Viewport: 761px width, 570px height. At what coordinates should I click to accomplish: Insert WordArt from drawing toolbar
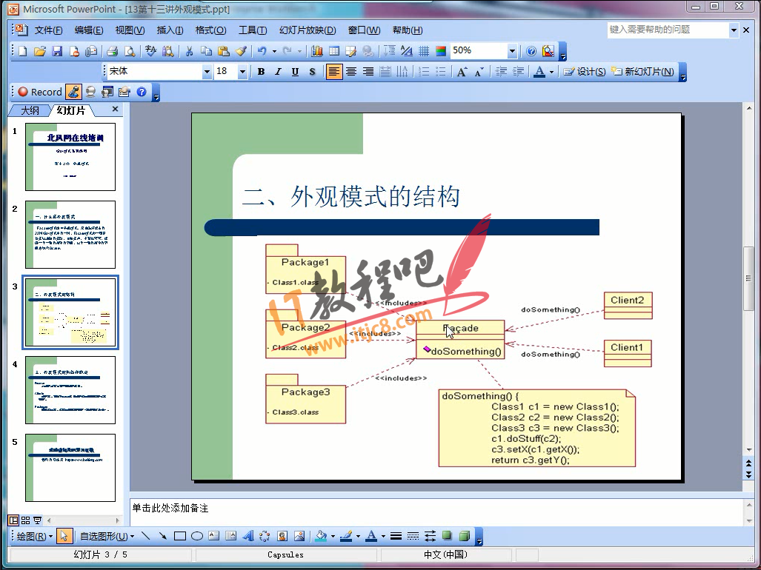point(248,536)
